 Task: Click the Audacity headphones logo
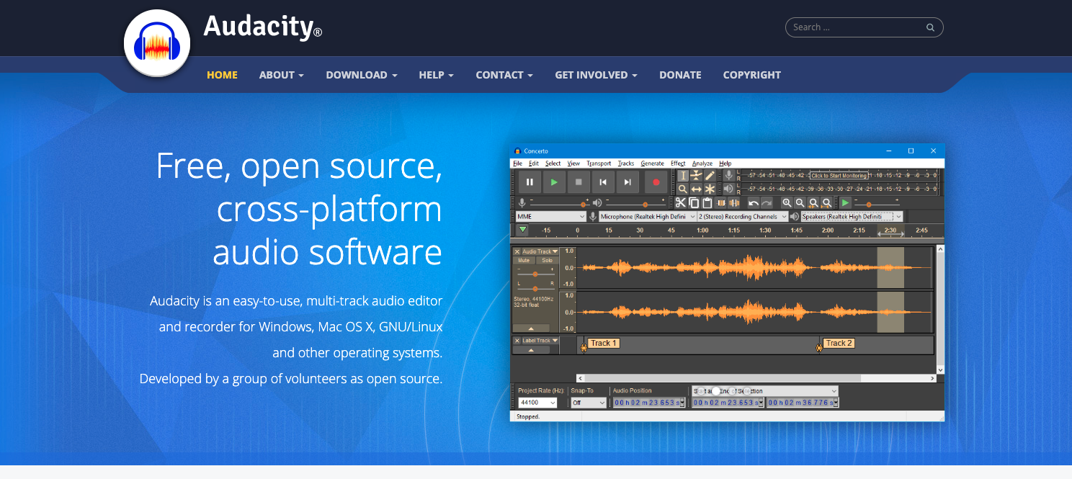[157, 43]
